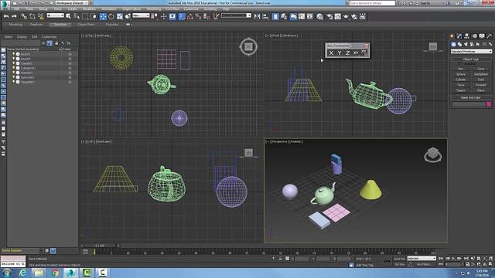Open the named selection sets dropdown
The image size is (495, 278).
(236, 15)
